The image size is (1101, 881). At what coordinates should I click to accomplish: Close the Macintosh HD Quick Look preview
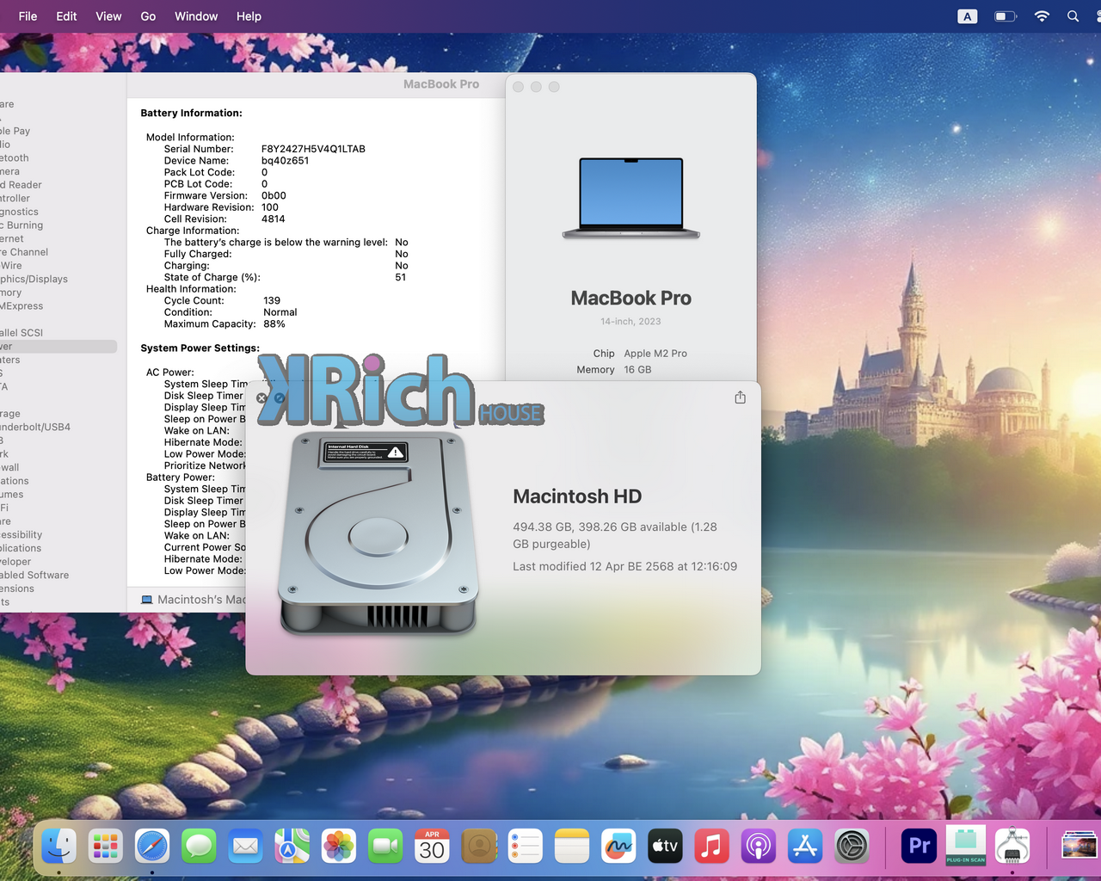[261, 398]
